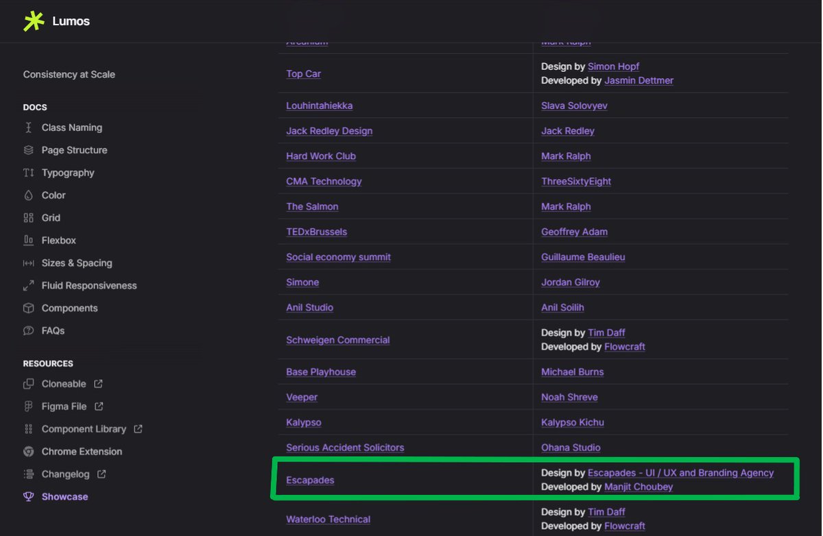Click the Fluid Responsiveness arrows icon

click(x=28, y=286)
